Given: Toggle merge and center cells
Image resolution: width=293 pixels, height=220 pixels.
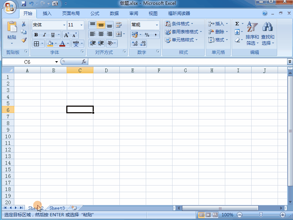Looking at the screenshot, I should click(118, 34).
